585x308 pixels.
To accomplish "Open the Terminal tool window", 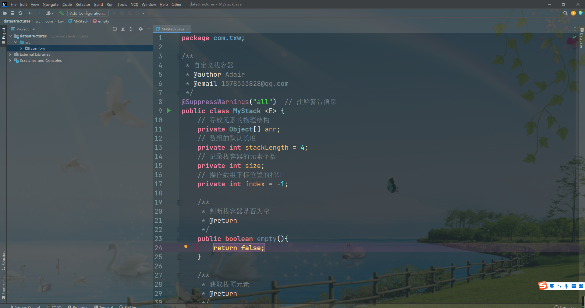I will point(104,306).
